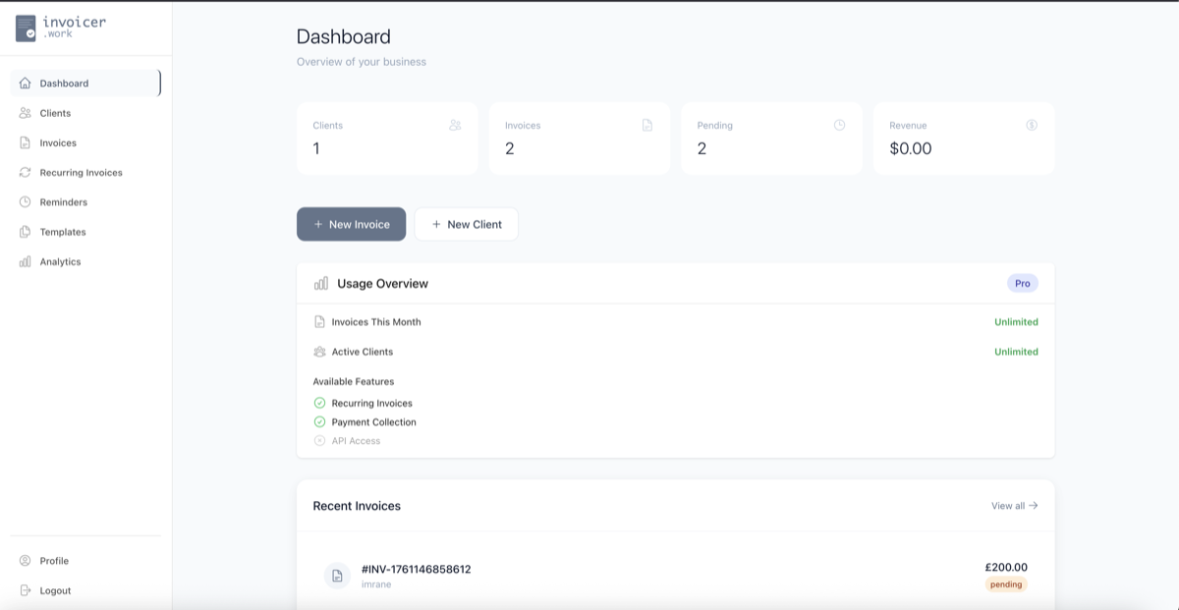
Task: Expand the Recent Invoices panel
Action: pos(357,506)
